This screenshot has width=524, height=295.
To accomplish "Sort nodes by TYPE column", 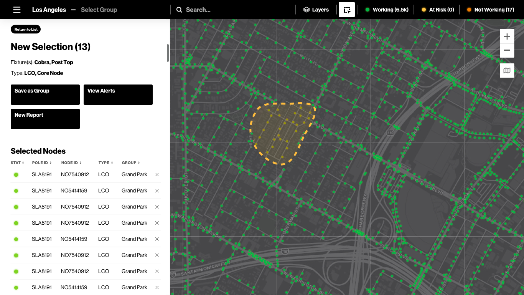I will [x=105, y=163].
